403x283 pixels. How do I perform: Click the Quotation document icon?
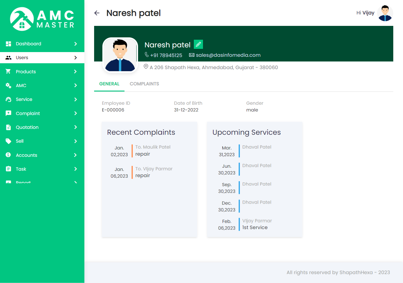pyautogui.click(x=8, y=127)
